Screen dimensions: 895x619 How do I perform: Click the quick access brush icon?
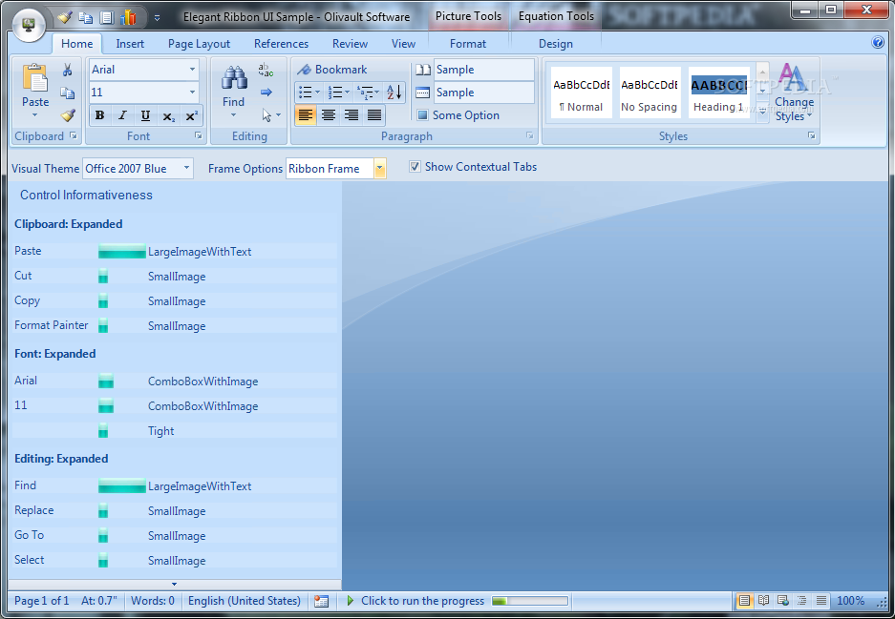(65, 18)
